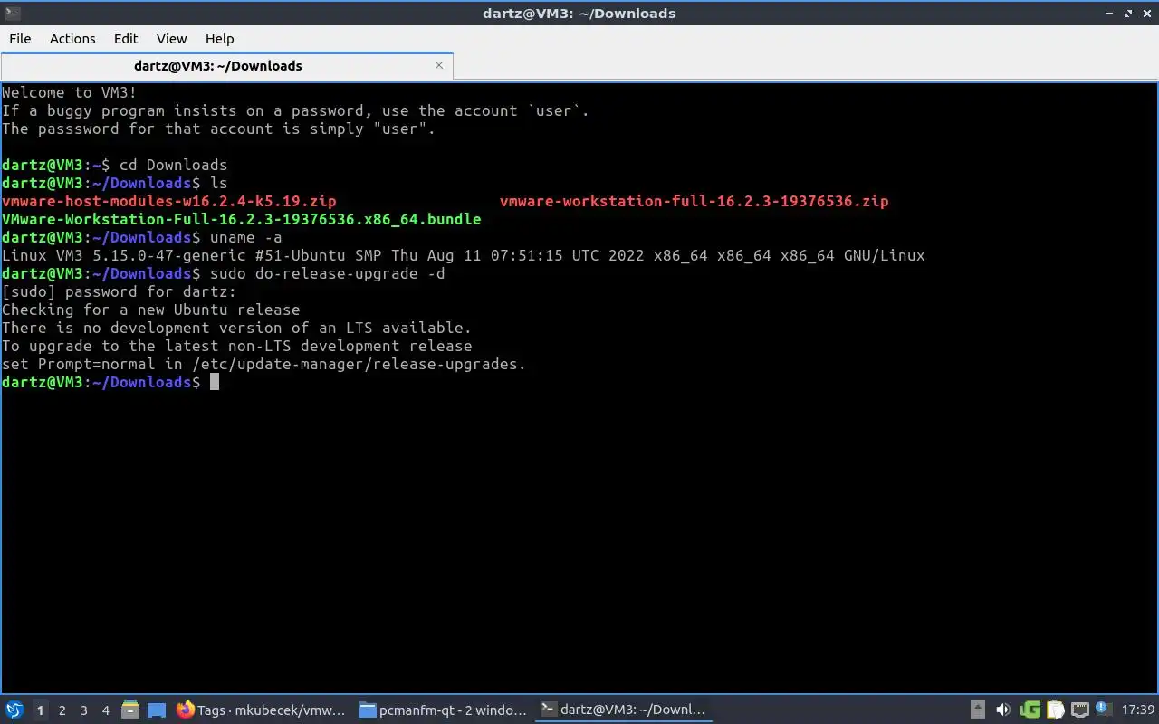Image resolution: width=1159 pixels, height=724 pixels.
Task: Click VMware-Workstation-Full-16.2.3-19376536.x86_64.bundle filename
Action: 242,219
